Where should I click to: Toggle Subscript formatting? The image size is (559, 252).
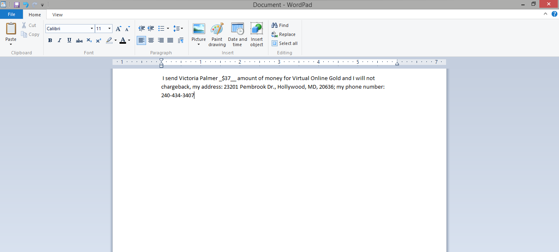point(89,40)
